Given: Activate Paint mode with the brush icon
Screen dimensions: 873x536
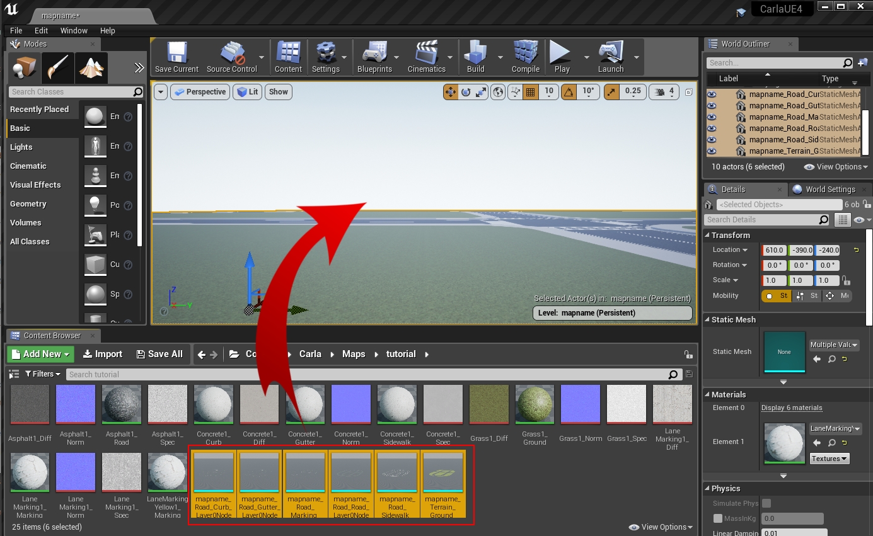Looking at the screenshot, I should click(57, 67).
